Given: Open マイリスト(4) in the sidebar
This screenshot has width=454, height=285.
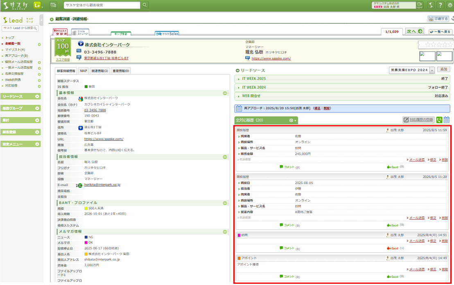Looking at the screenshot, I should click(15, 50).
